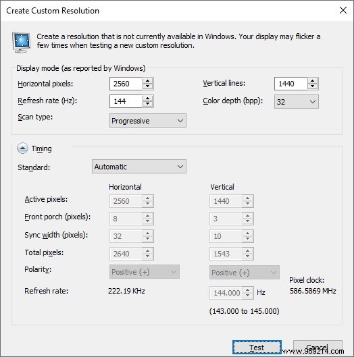Click the Polarity label
Viewport: 354px width, 357px height.
[x=38, y=269]
